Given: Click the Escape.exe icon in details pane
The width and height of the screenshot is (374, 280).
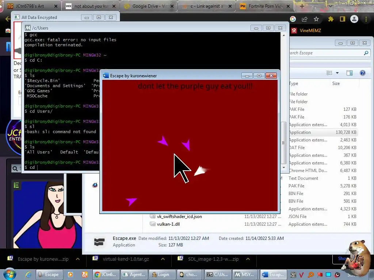Looking at the screenshot, I should point(99,242).
